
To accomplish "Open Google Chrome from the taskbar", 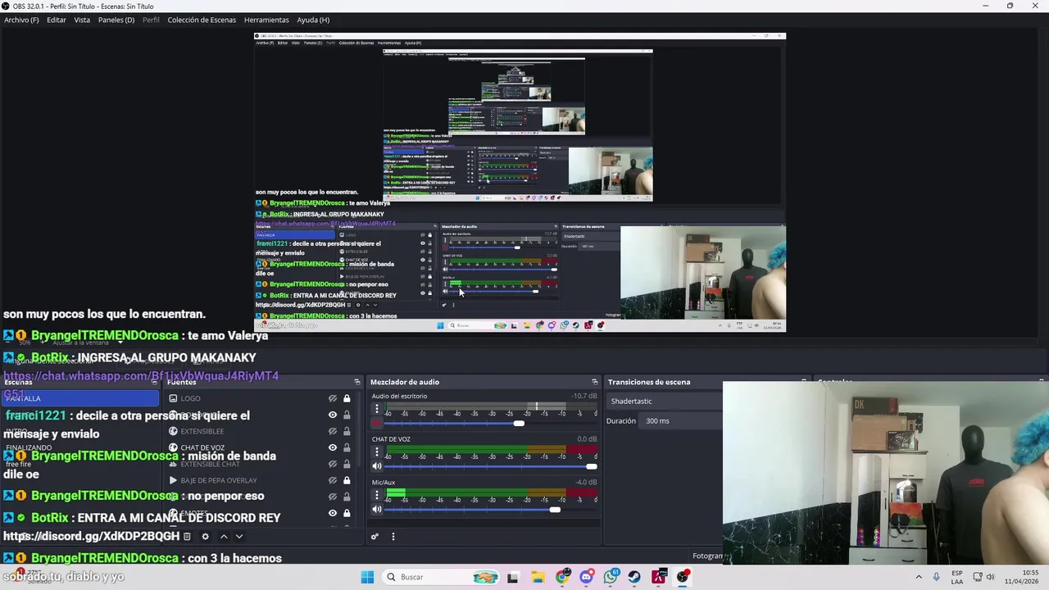I will tap(562, 577).
